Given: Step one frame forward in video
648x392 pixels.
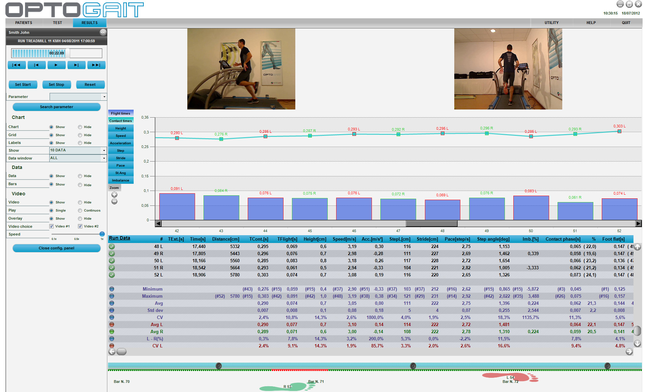Looking at the screenshot, I should 76,65.
